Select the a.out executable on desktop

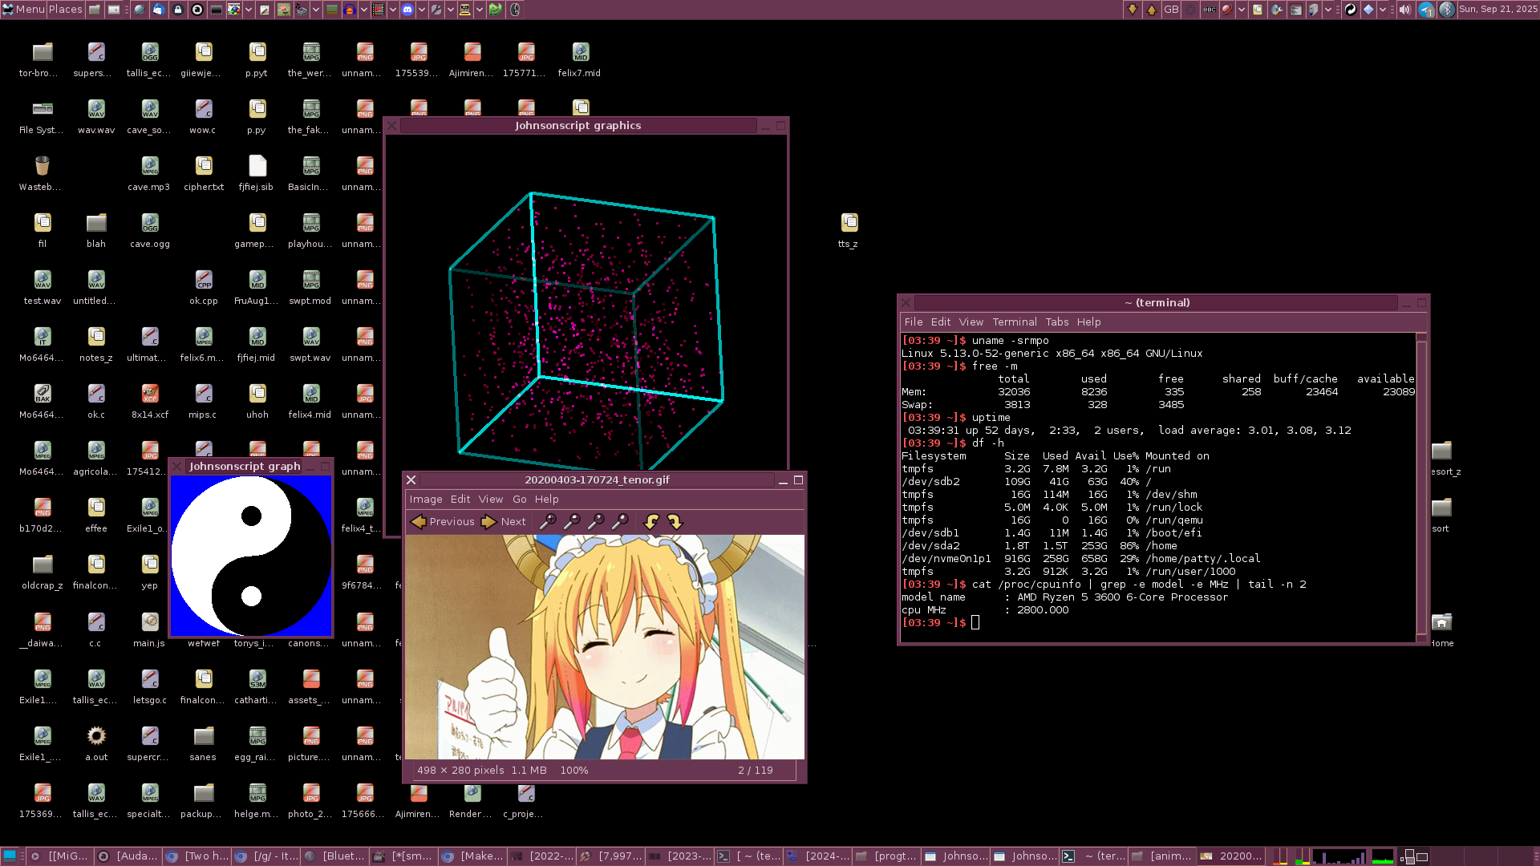click(96, 744)
